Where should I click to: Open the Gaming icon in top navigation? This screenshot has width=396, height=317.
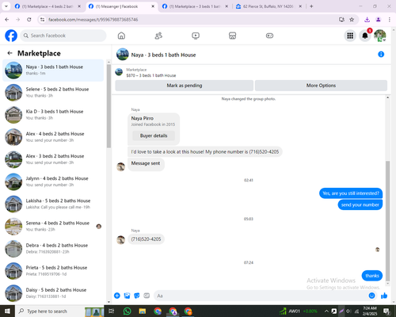(269, 36)
